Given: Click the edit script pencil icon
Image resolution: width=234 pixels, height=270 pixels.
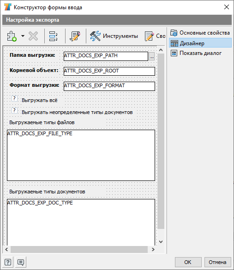Looking at the screenshot, I should tap(75, 36).
